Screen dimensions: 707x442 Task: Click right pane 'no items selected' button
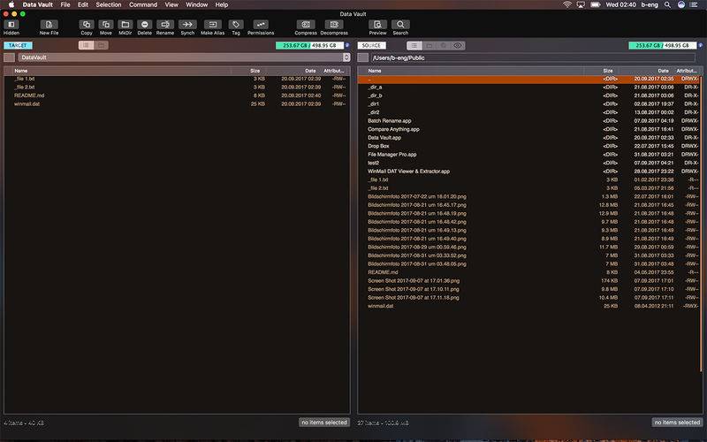pos(677,423)
